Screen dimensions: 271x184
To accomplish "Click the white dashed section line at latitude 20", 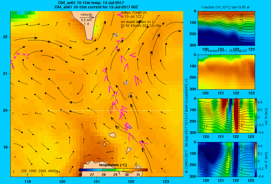I will 109,110.
